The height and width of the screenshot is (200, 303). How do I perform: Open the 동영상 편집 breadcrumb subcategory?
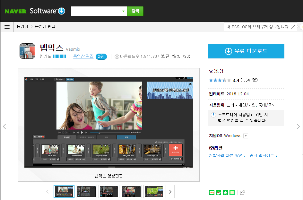(x=45, y=26)
